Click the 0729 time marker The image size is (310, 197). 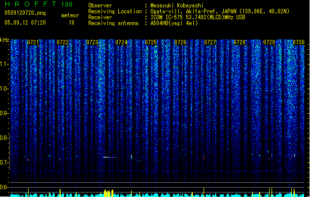coord(269,42)
